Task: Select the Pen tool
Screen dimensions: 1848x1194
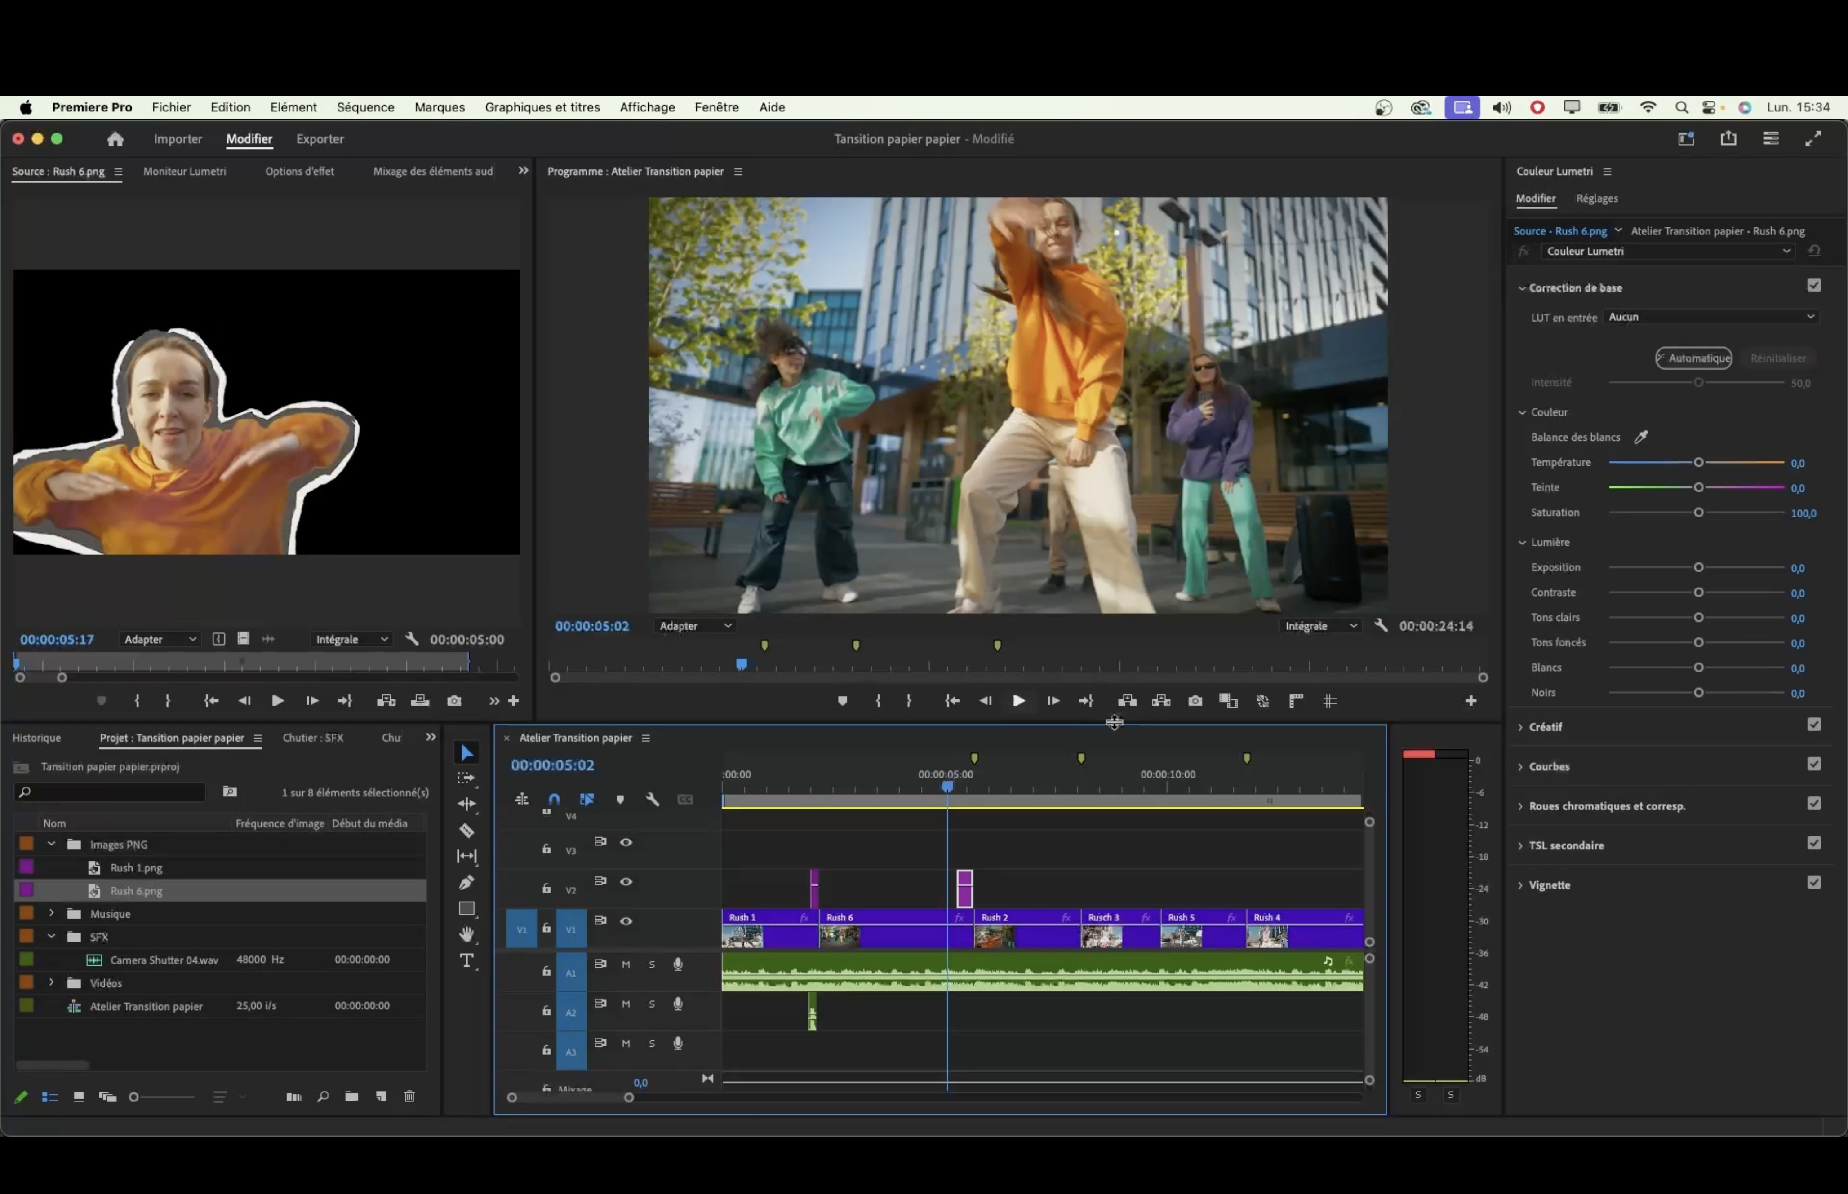Action: (466, 882)
